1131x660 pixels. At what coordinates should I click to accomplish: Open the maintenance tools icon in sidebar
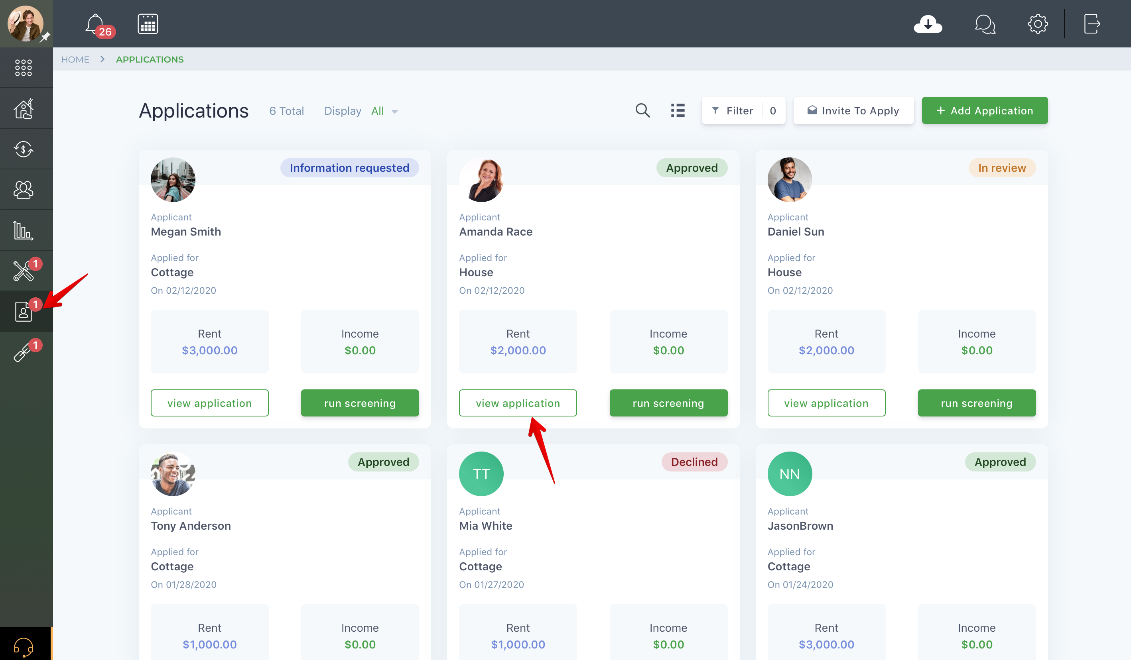pos(24,271)
